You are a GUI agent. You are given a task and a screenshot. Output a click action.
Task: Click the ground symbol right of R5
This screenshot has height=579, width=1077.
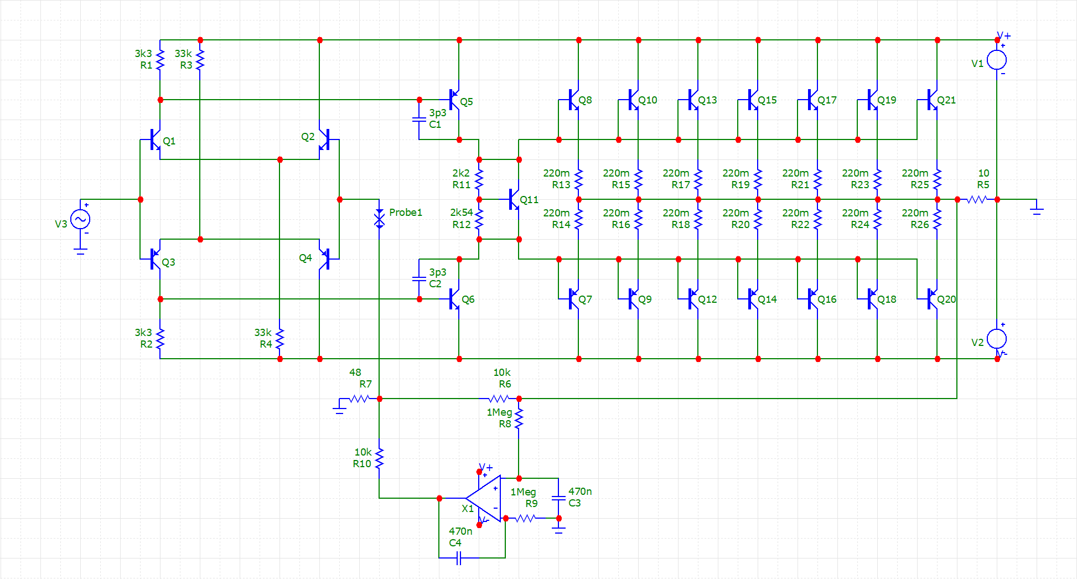point(1037,209)
